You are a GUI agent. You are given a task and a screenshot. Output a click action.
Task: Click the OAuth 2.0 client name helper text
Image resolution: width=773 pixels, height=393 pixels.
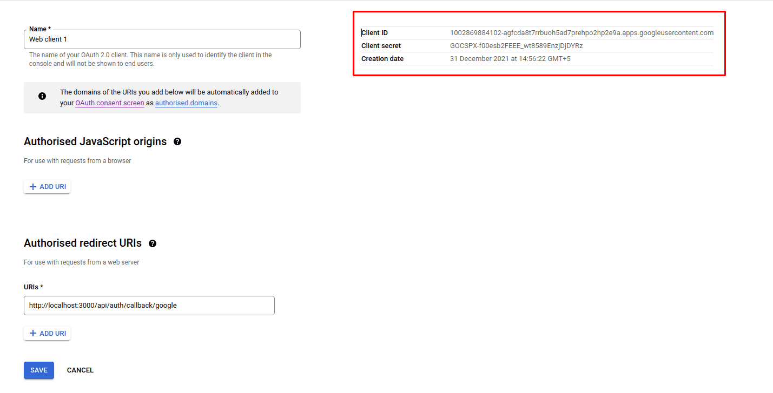point(150,59)
